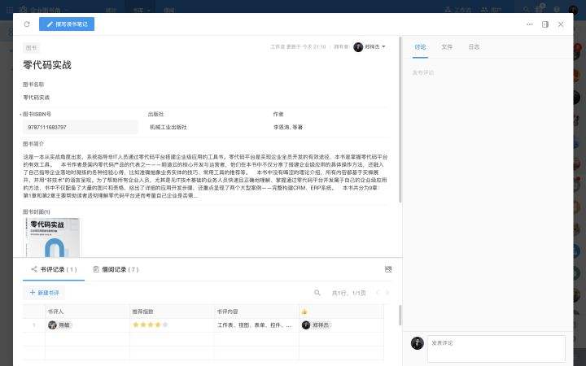
Task: Open the 零代码实战 book cover thumbnail
Action: pyautogui.click(x=51, y=237)
